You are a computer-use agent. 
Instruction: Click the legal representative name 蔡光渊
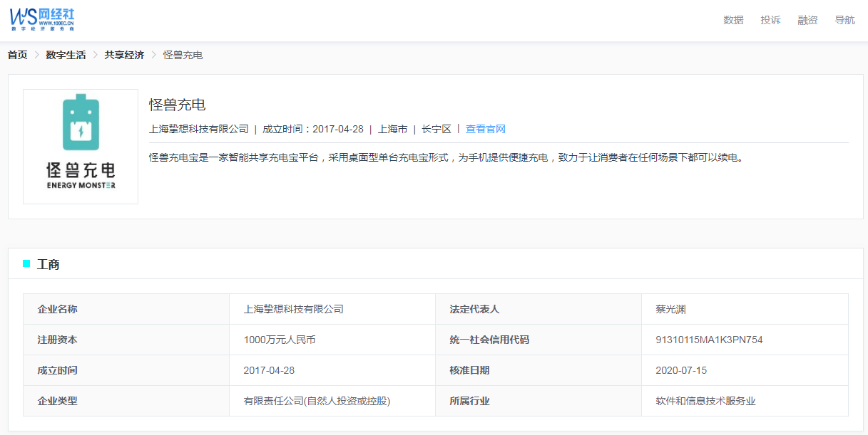[x=670, y=309]
